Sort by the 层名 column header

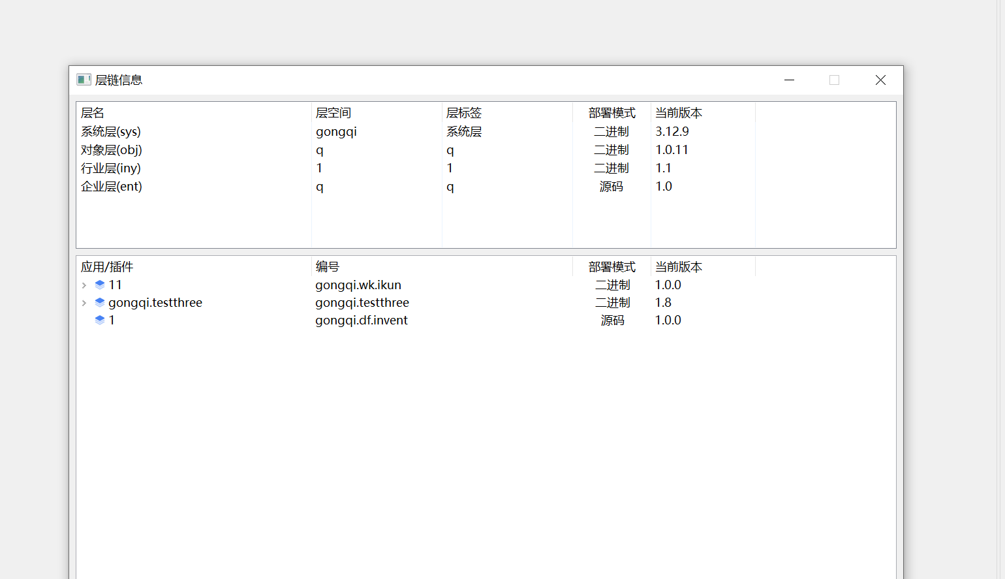[x=93, y=113]
